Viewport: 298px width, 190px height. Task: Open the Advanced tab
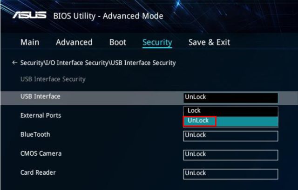74,42
